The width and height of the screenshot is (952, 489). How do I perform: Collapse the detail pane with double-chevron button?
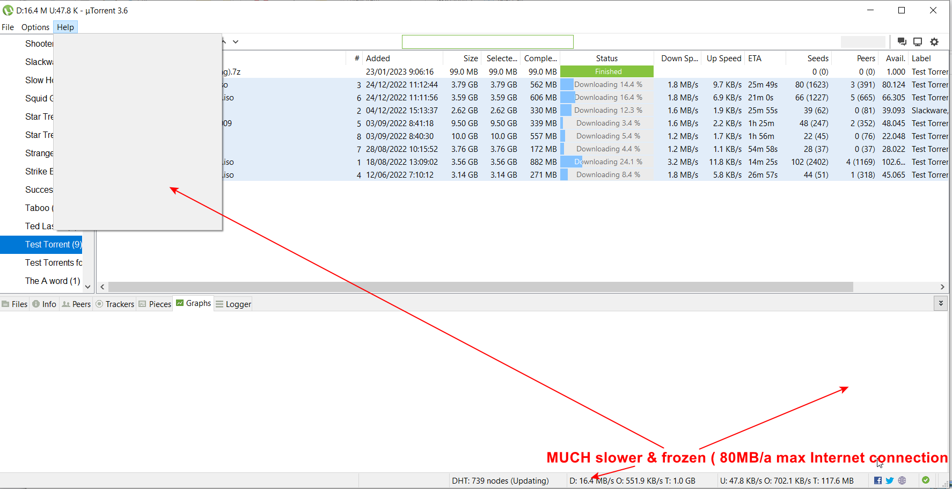[941, 303]
